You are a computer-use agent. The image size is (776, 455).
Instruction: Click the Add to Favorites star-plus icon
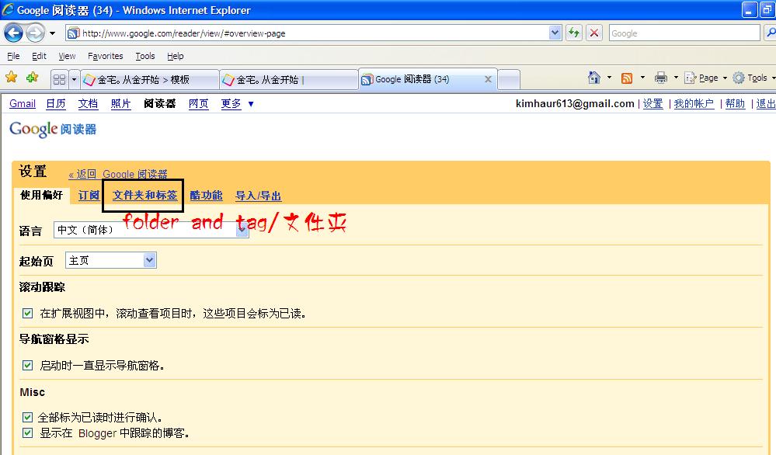pyautogui.click(x=31, y=78)
